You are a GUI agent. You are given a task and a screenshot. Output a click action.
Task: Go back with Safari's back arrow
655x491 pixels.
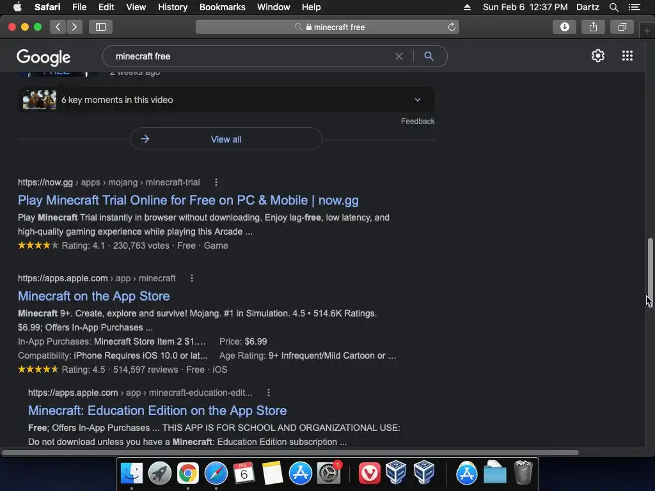click(58, 27)
